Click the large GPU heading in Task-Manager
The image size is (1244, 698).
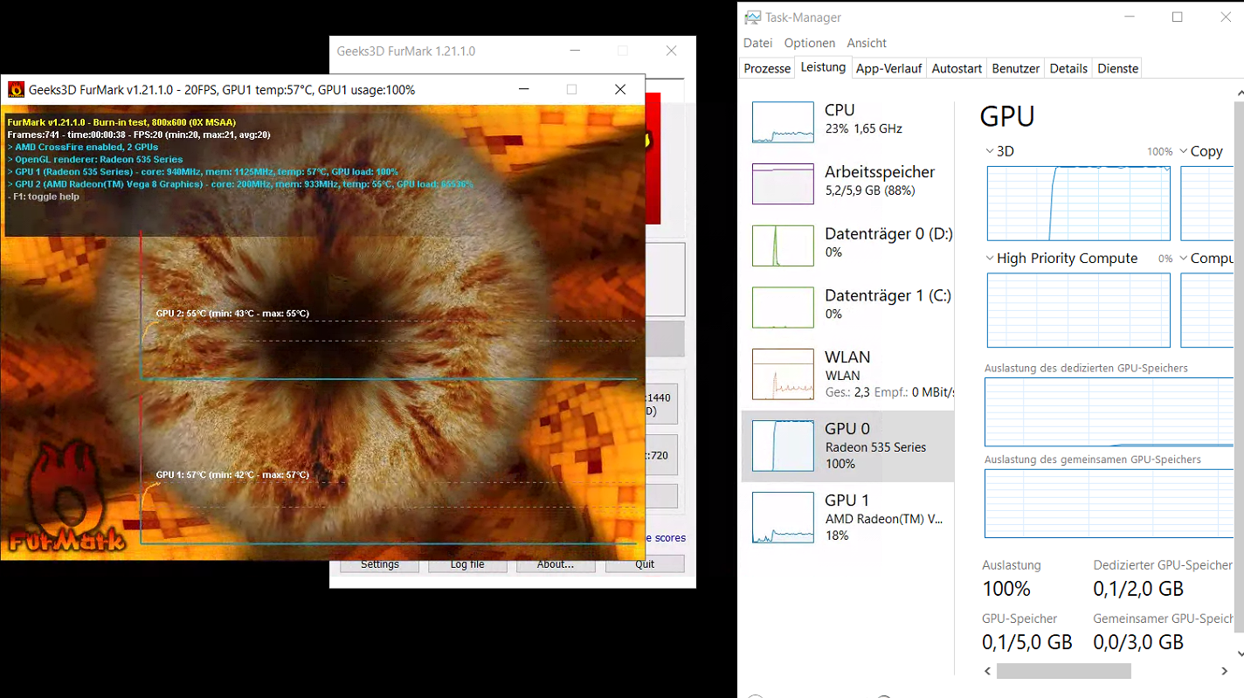tap(1007, 116)
